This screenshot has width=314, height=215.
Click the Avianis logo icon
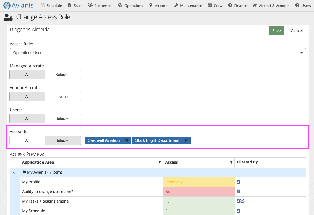[7, 5]
